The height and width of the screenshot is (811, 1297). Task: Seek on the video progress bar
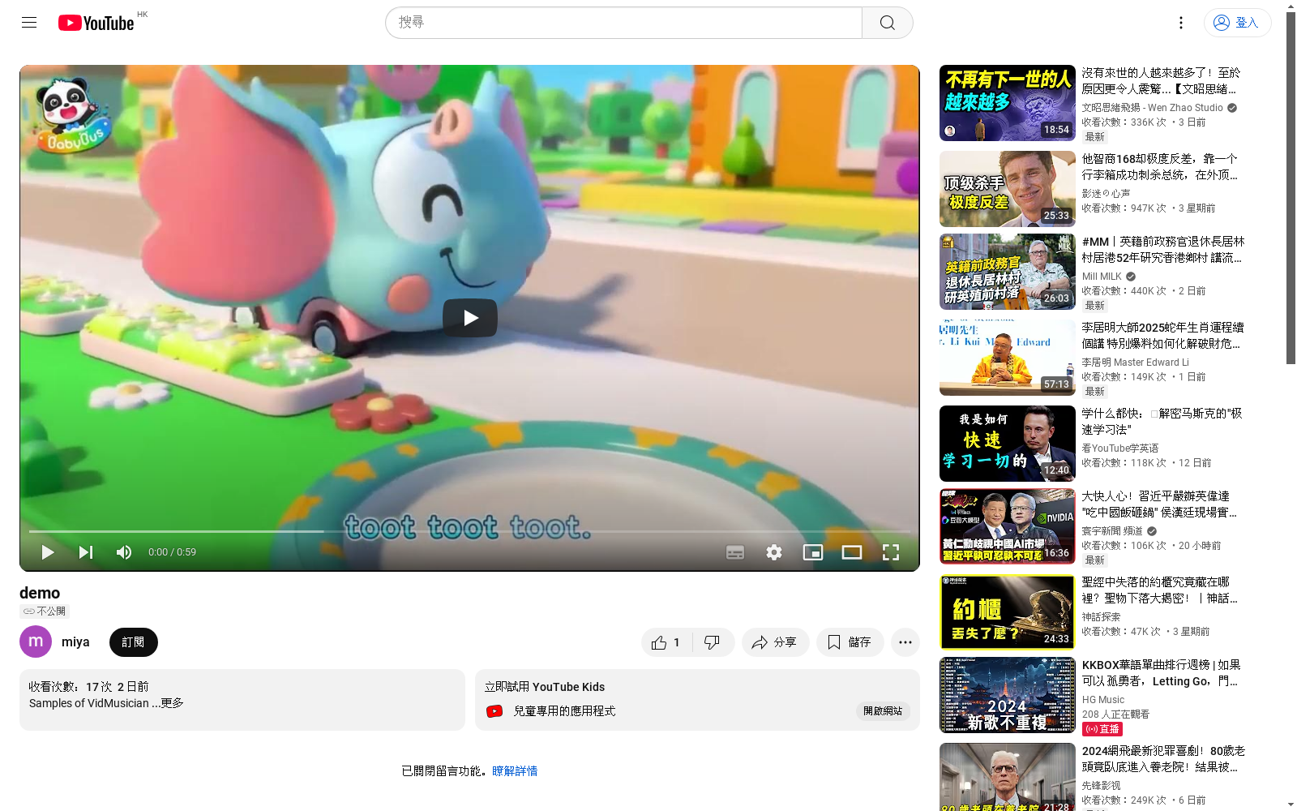click(469, 531)
